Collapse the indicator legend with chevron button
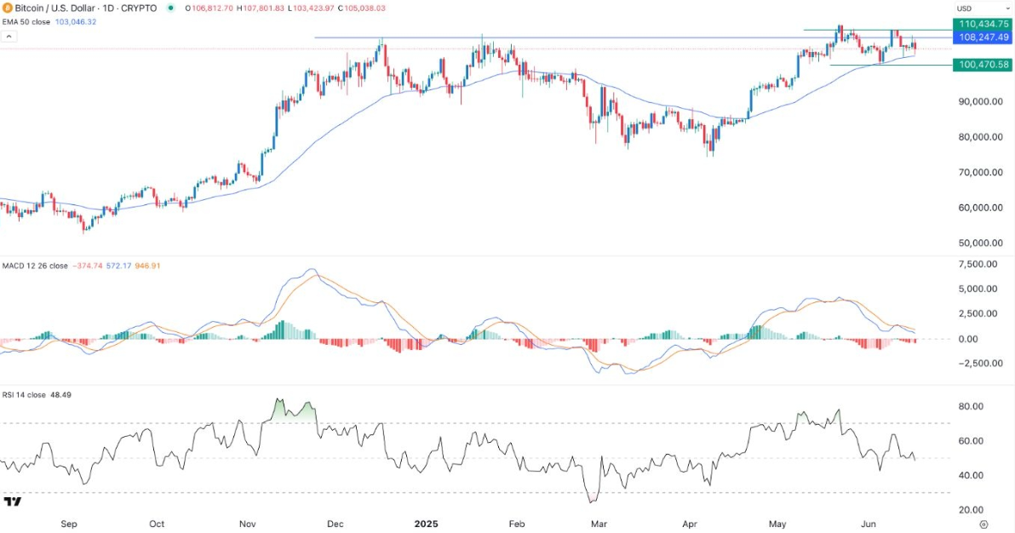The image size is (1015, 533). (x=9, y=37)
